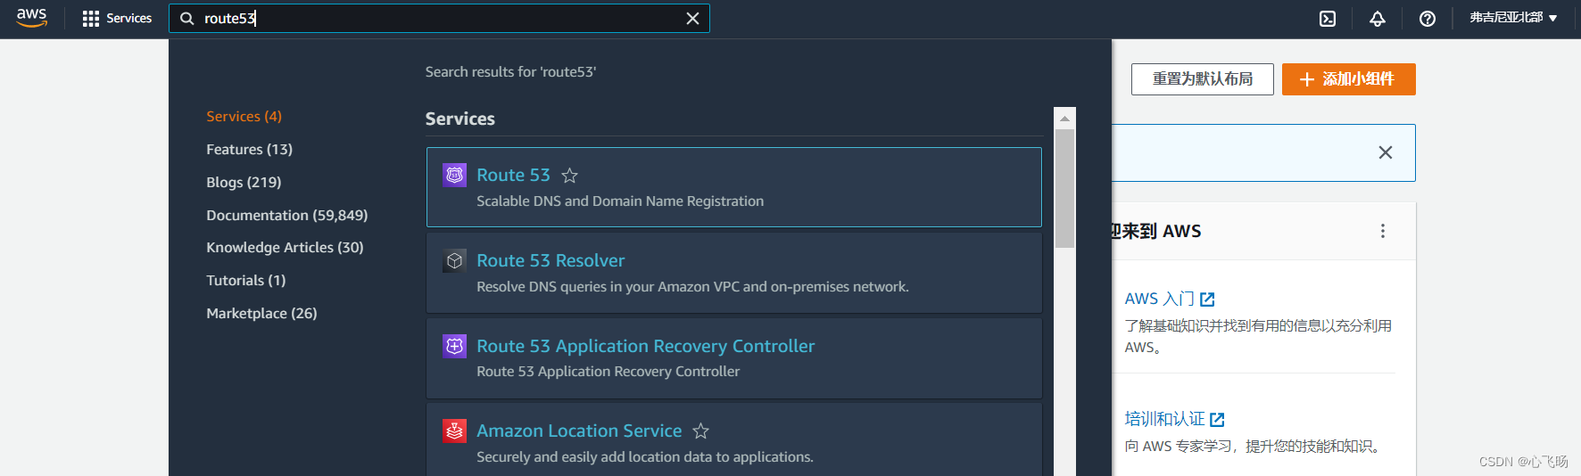Image resolution: width=1581 pixels, height=476 pixels.
Task: Click the Services results heading
Action: 459,119
